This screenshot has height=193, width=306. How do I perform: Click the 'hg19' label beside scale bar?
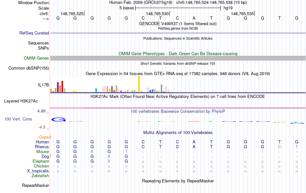[x=228, y=8]
